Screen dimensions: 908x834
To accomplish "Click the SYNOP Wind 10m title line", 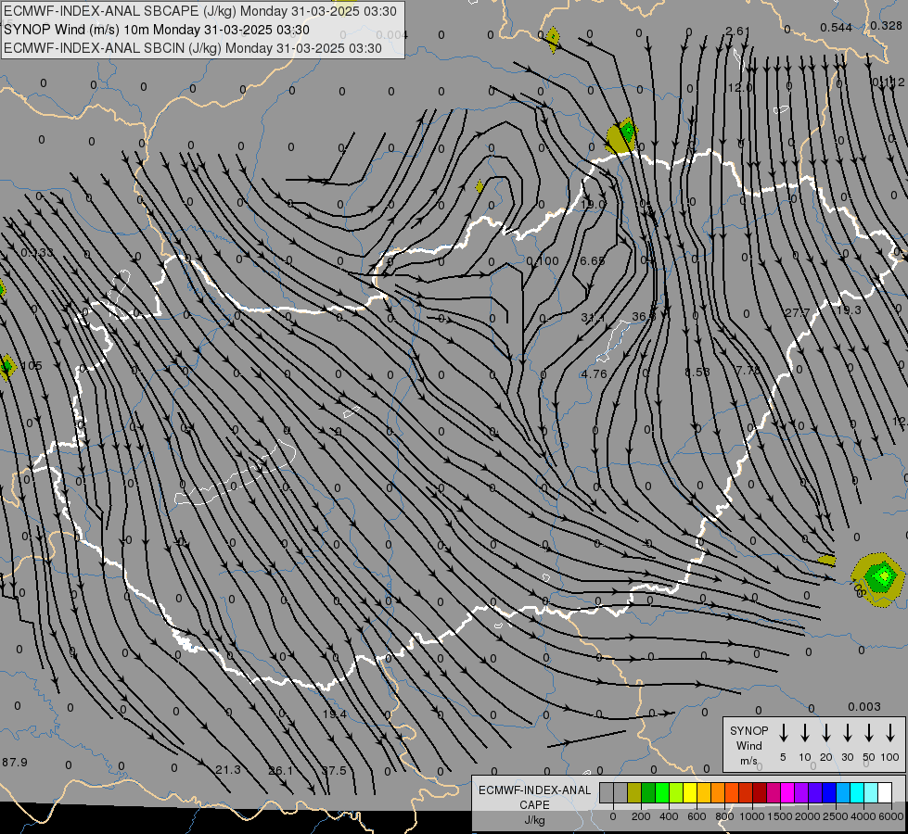I will (x=157, y=30).
